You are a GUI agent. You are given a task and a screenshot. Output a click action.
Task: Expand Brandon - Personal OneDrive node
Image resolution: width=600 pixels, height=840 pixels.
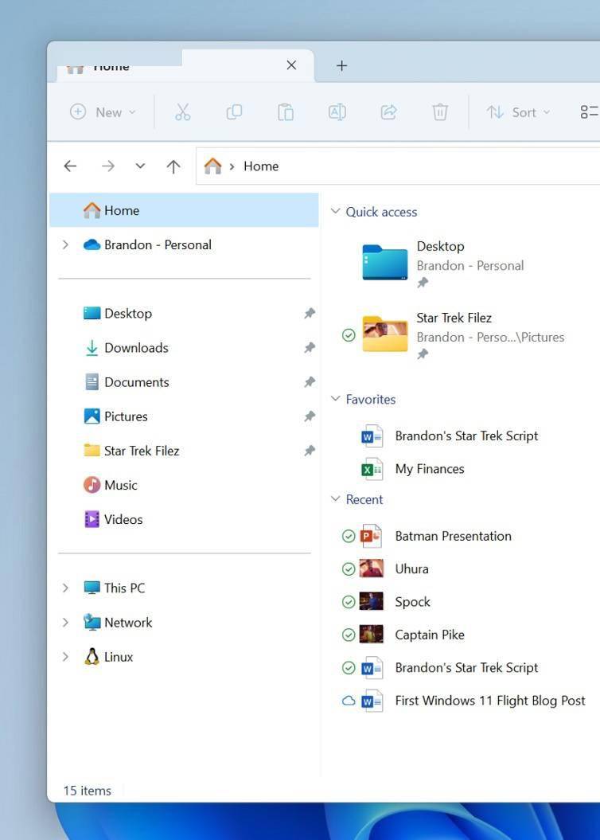65,244
